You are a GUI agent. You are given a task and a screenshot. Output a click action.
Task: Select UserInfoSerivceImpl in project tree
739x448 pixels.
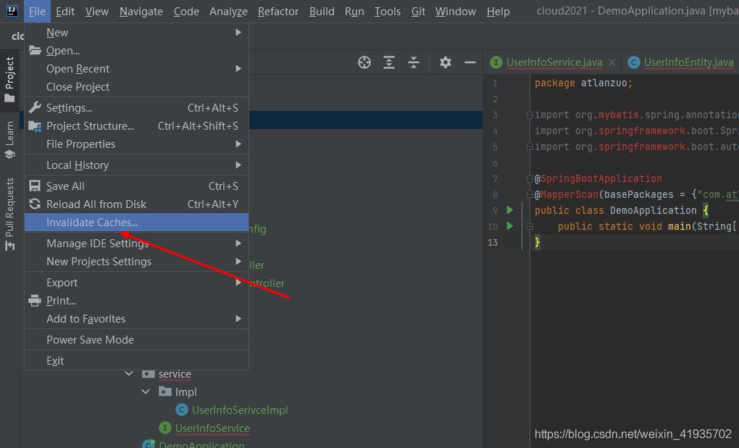[239, 410]
